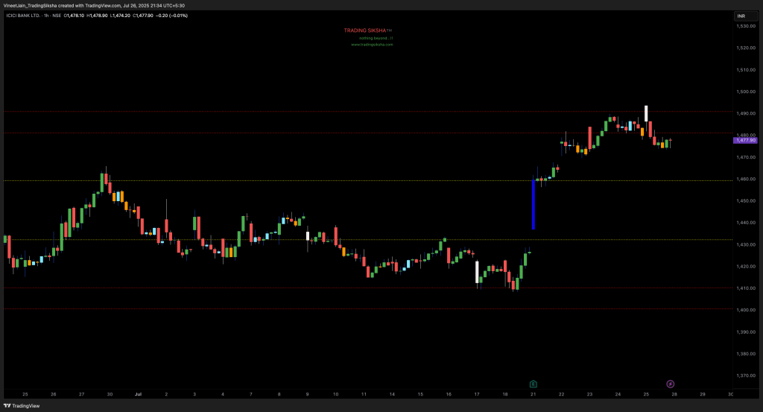The height and width of the screenshot is (412, 763).
Task: Open the INR currency selector
Action: 743,14
